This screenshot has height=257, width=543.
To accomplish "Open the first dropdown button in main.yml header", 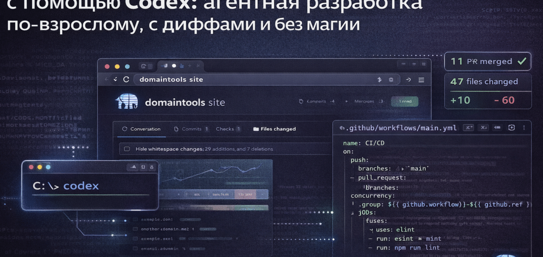I will click(468, 128).
